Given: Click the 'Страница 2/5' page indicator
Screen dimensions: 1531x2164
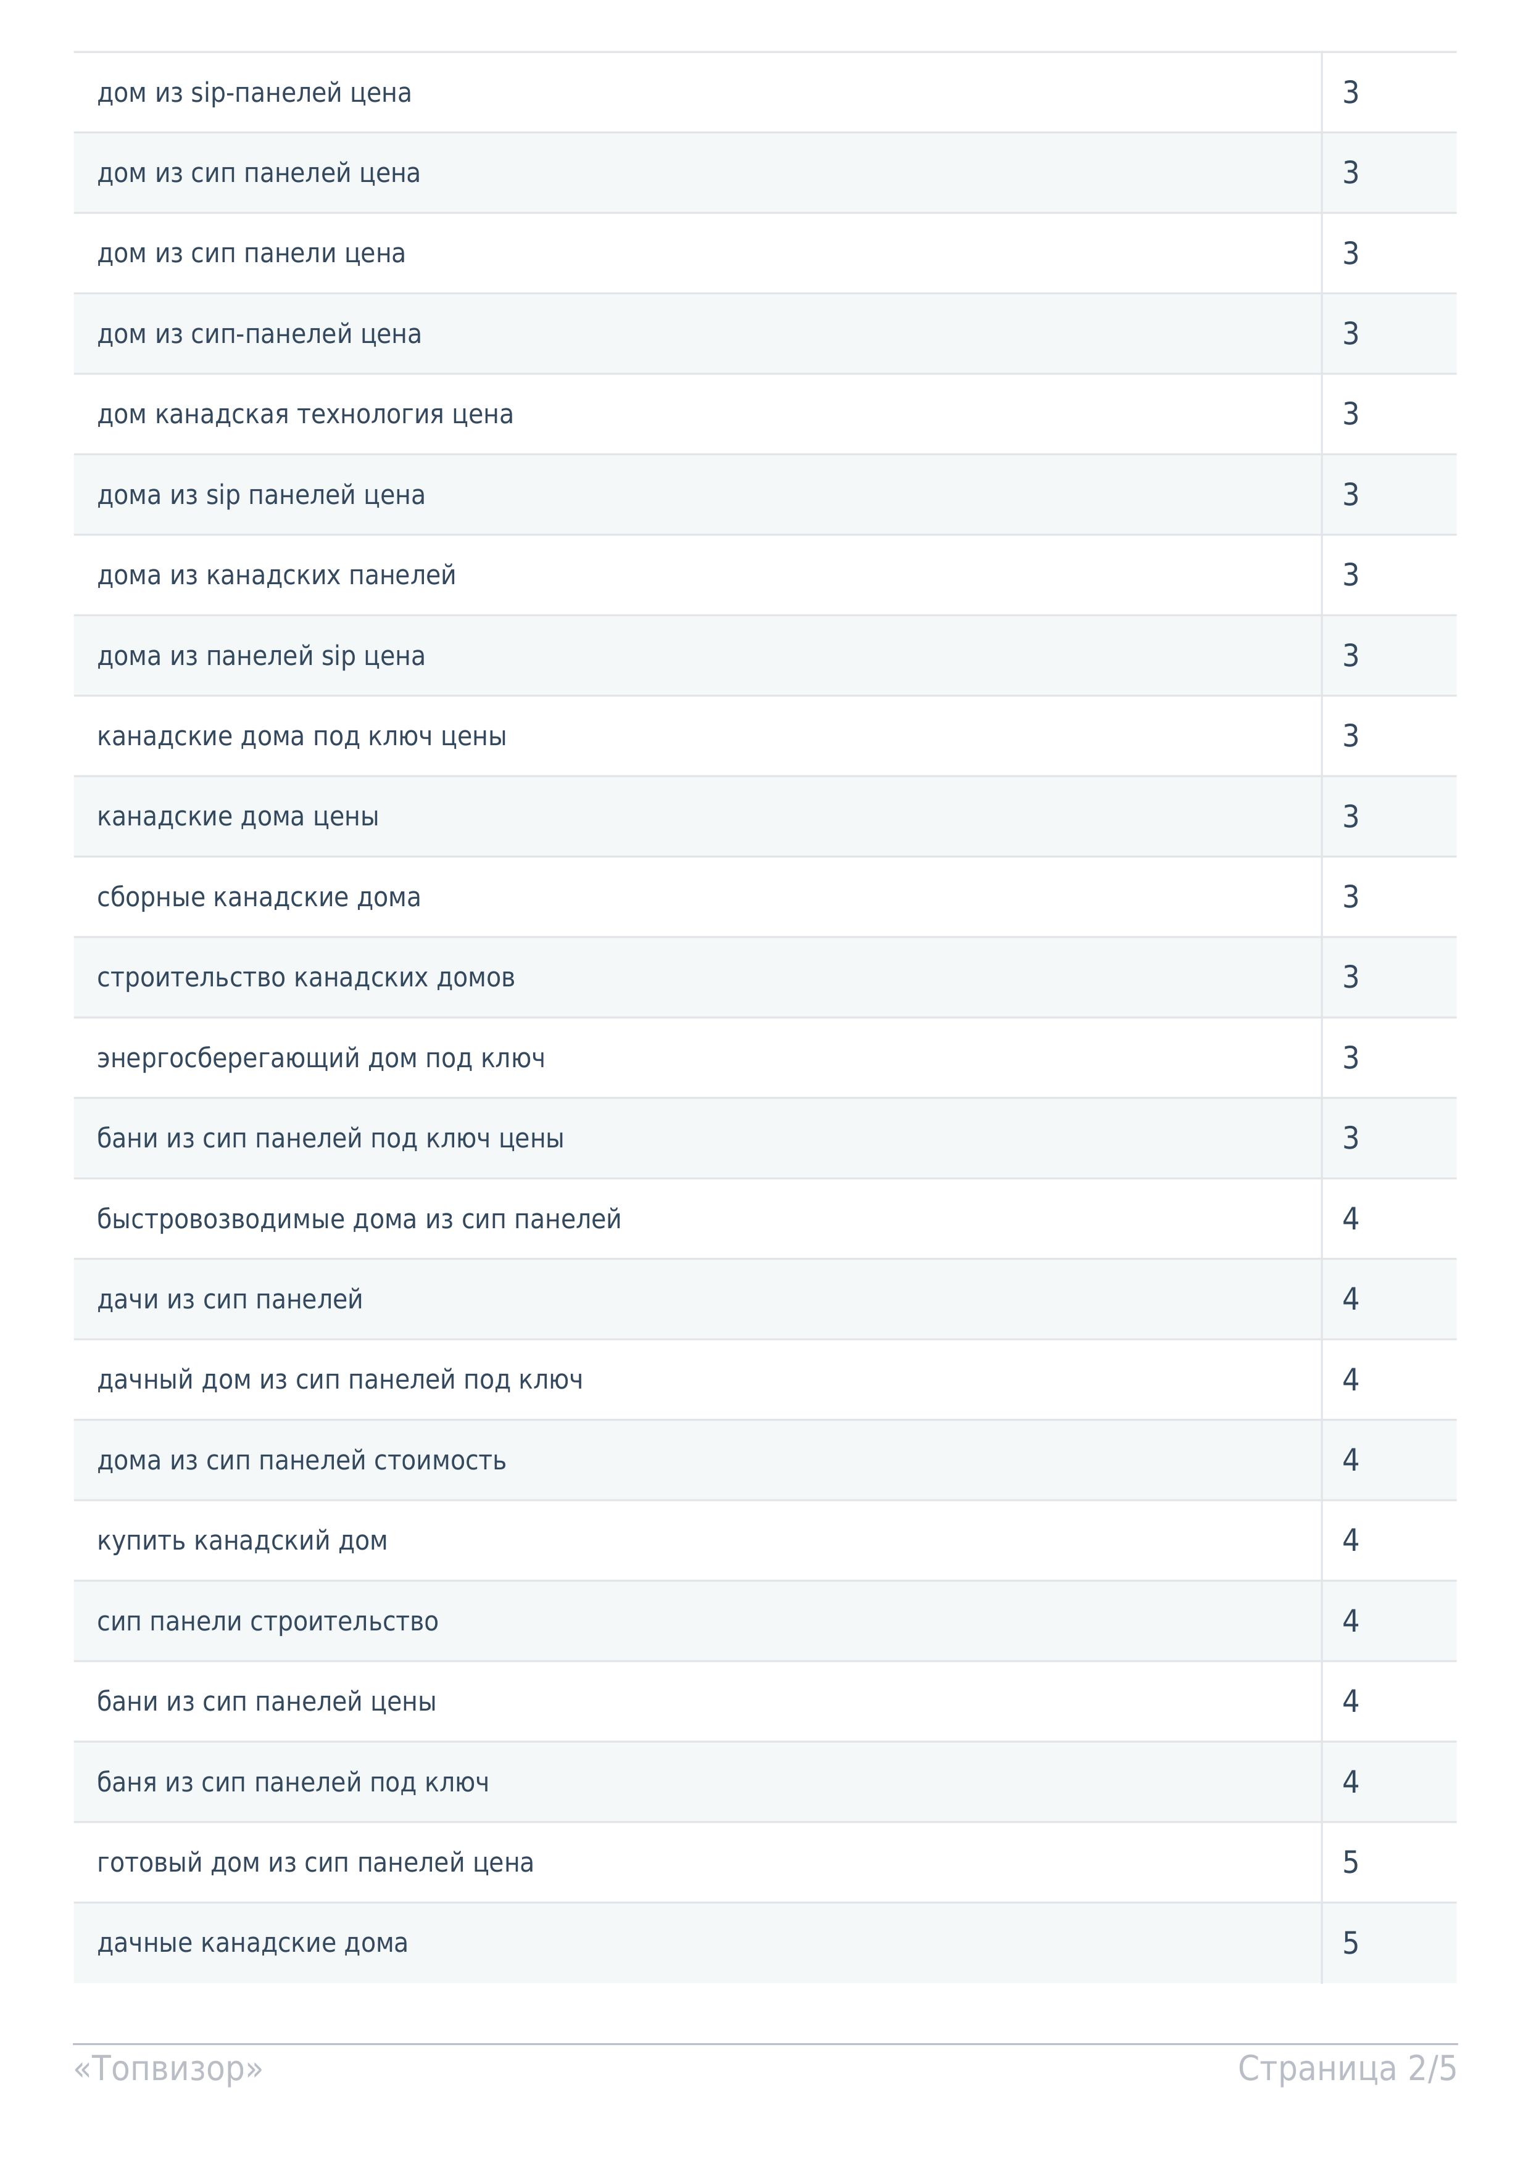Looking at the screenshot, I should pos(1347,2069).
